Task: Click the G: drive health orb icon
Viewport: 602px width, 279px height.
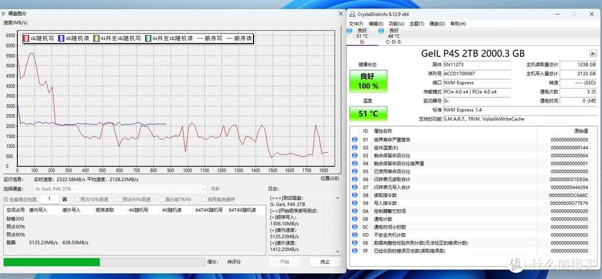Action: [350, 30]
